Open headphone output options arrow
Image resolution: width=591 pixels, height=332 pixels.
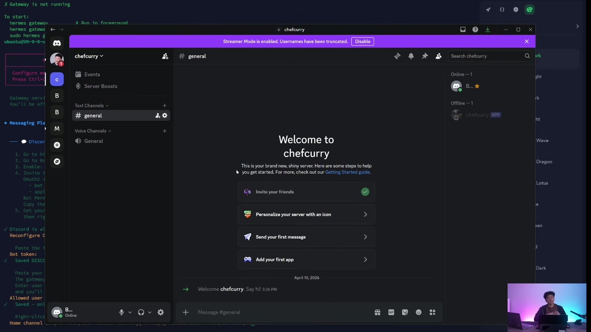[x=150, y=312]
